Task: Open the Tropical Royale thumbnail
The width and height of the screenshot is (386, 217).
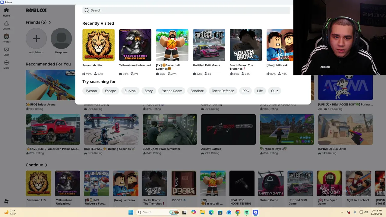Action: (287, 129)
